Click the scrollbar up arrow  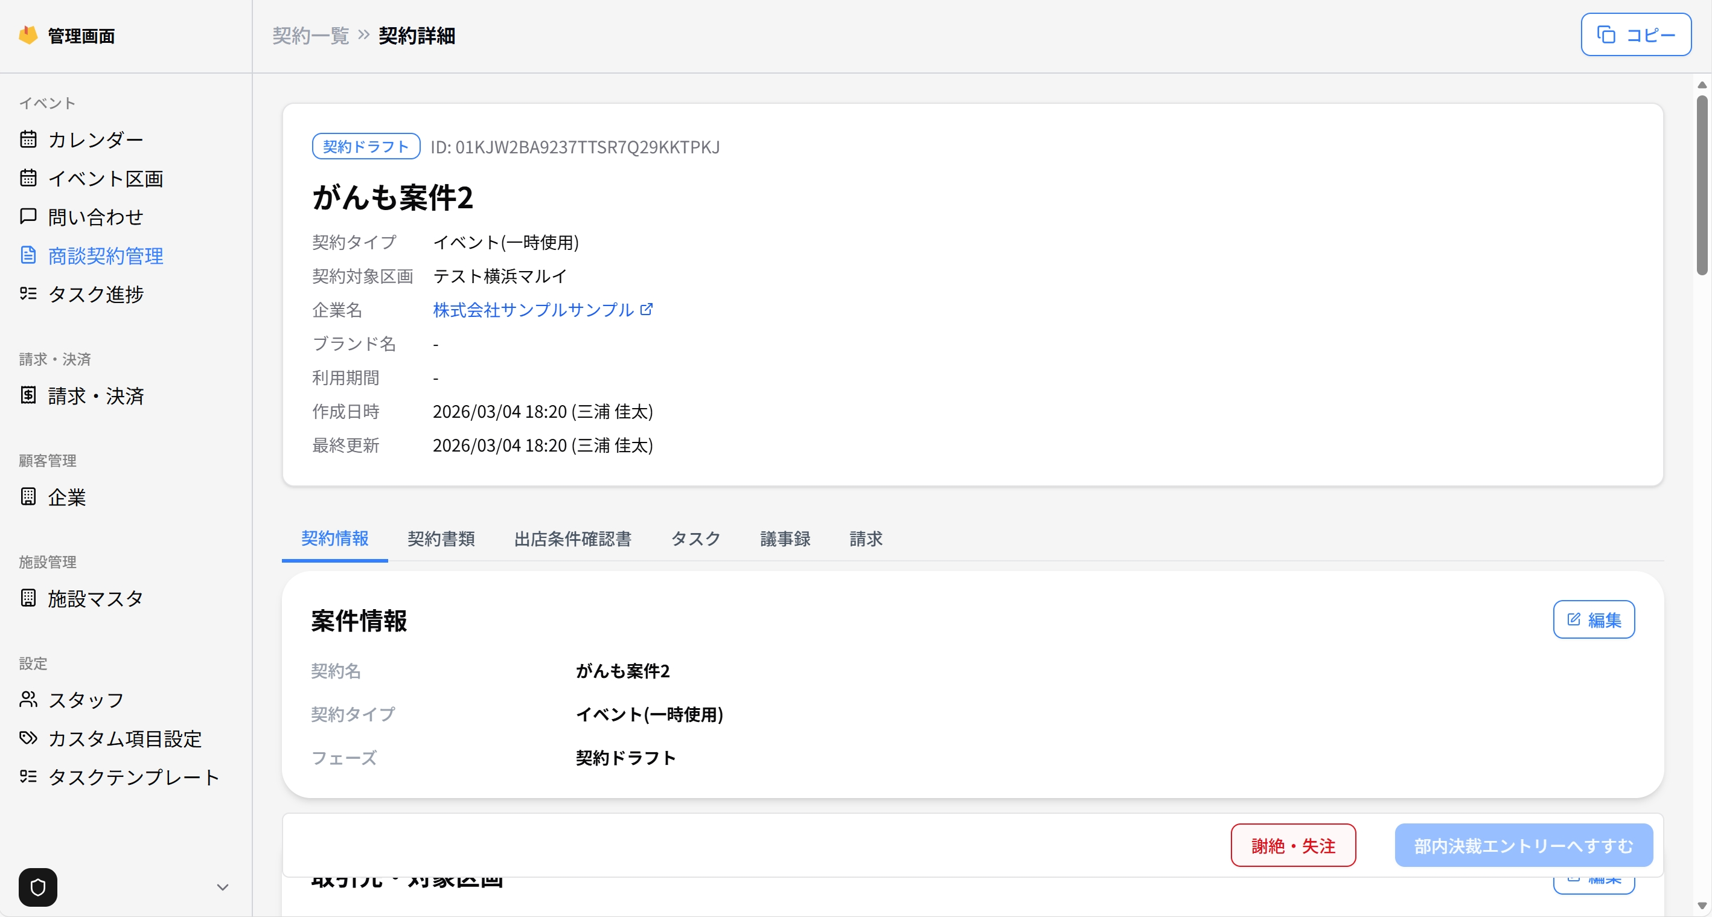pyautogui.click(x=1702, y=85)
